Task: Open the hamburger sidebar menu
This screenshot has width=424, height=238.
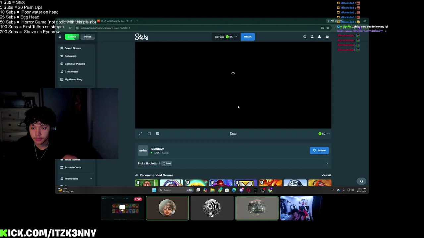Action: 60,37
